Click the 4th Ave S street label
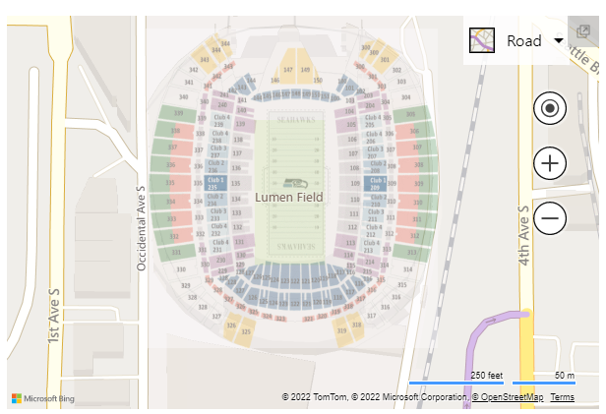 point(523,236)
